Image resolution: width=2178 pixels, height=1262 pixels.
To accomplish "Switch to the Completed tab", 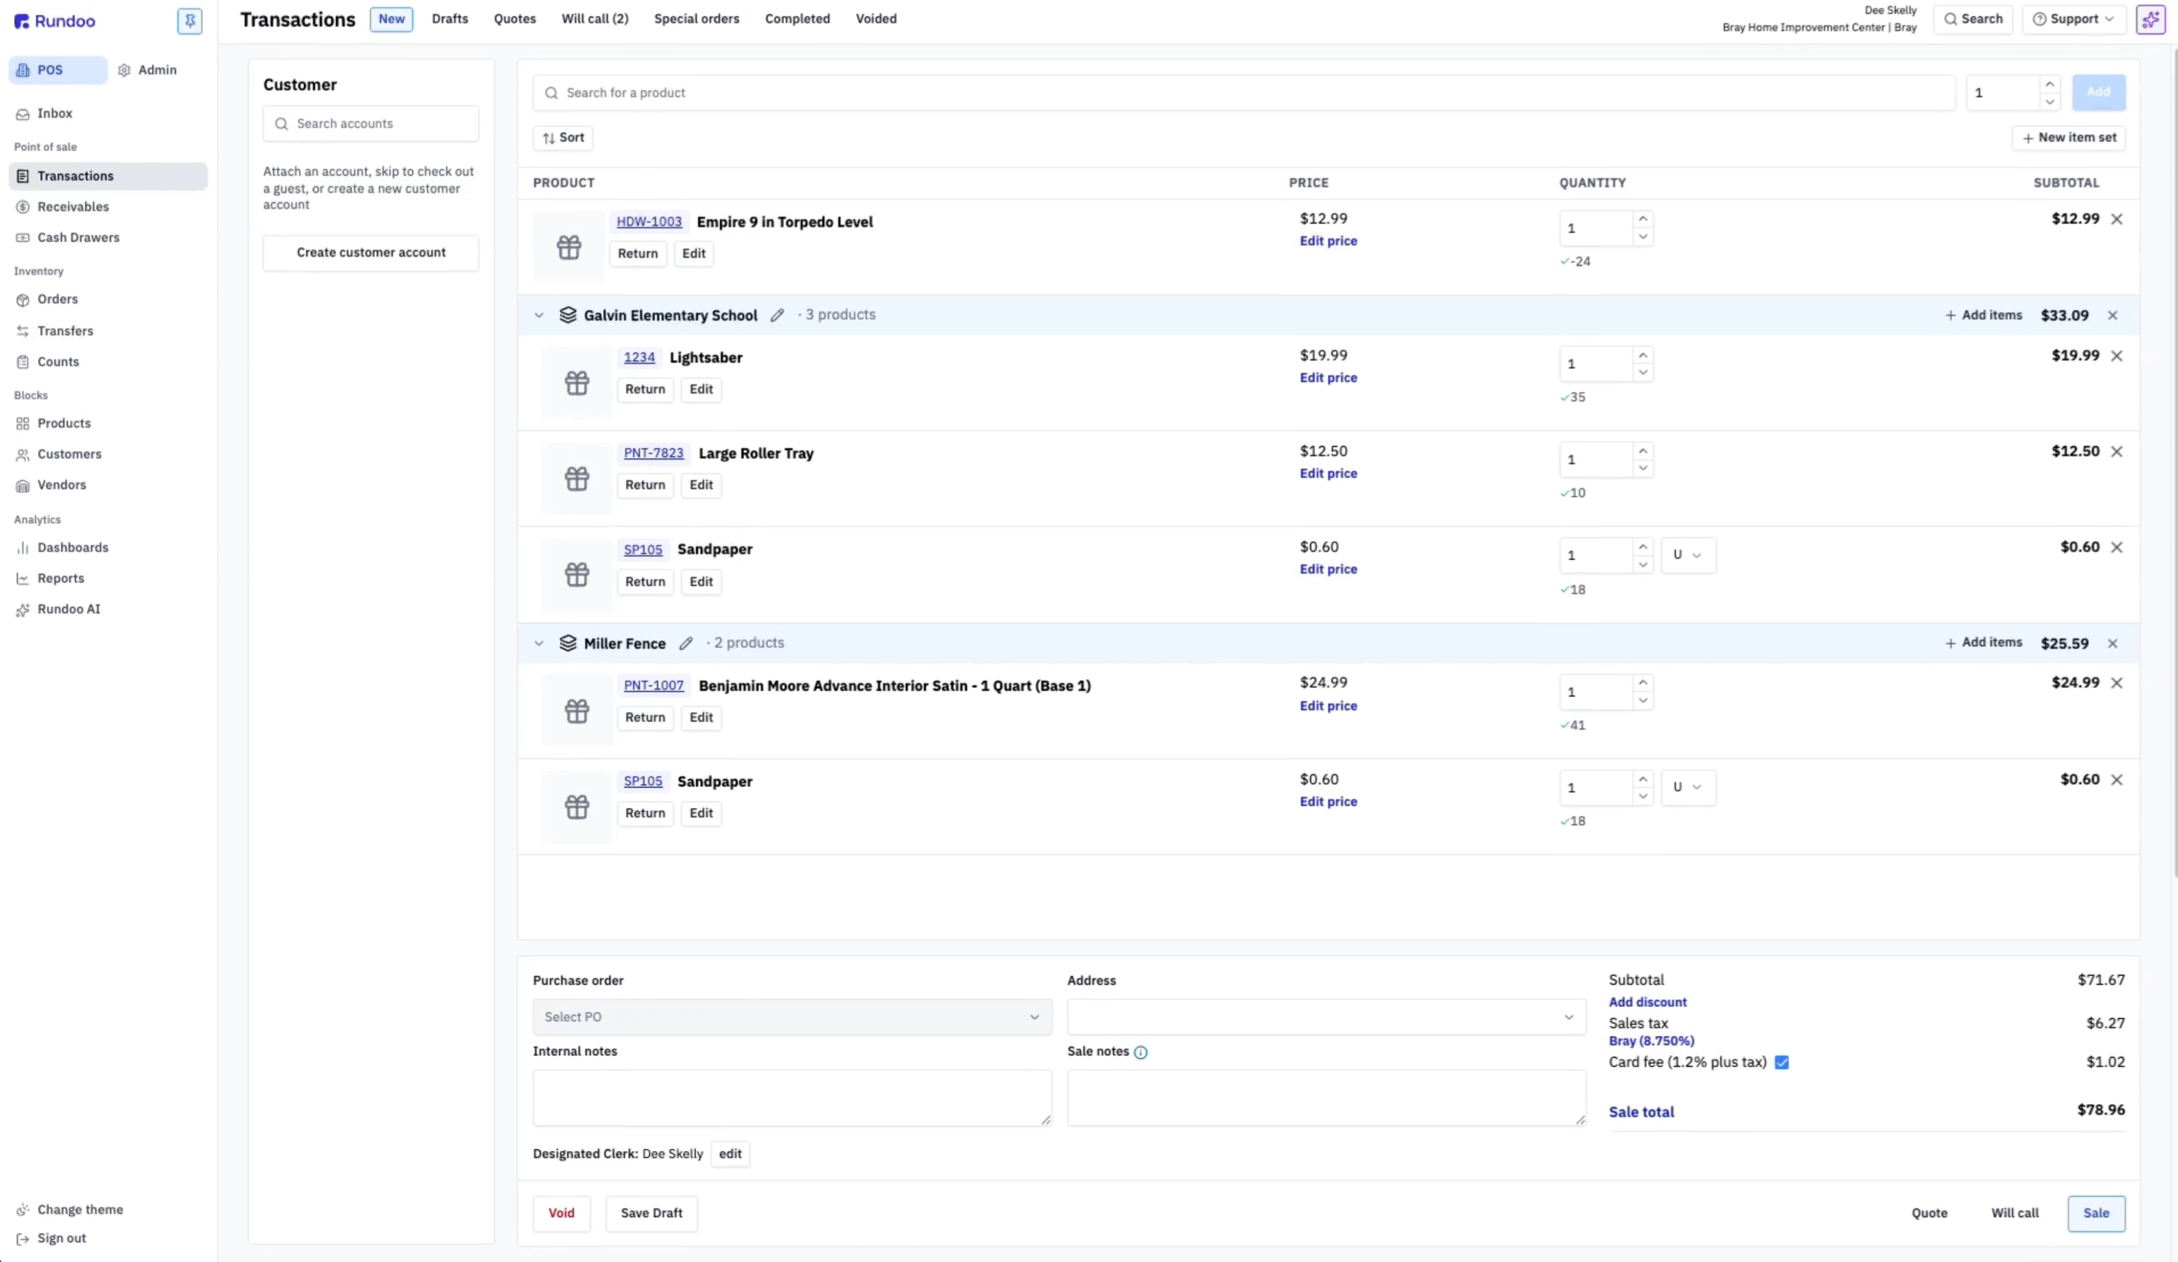I will point(797,19).
